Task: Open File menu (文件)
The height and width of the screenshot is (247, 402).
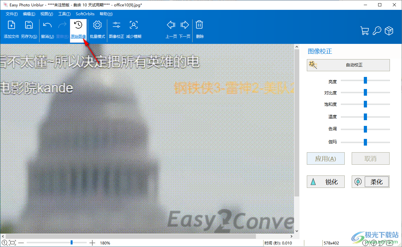Action: (12, 14)
